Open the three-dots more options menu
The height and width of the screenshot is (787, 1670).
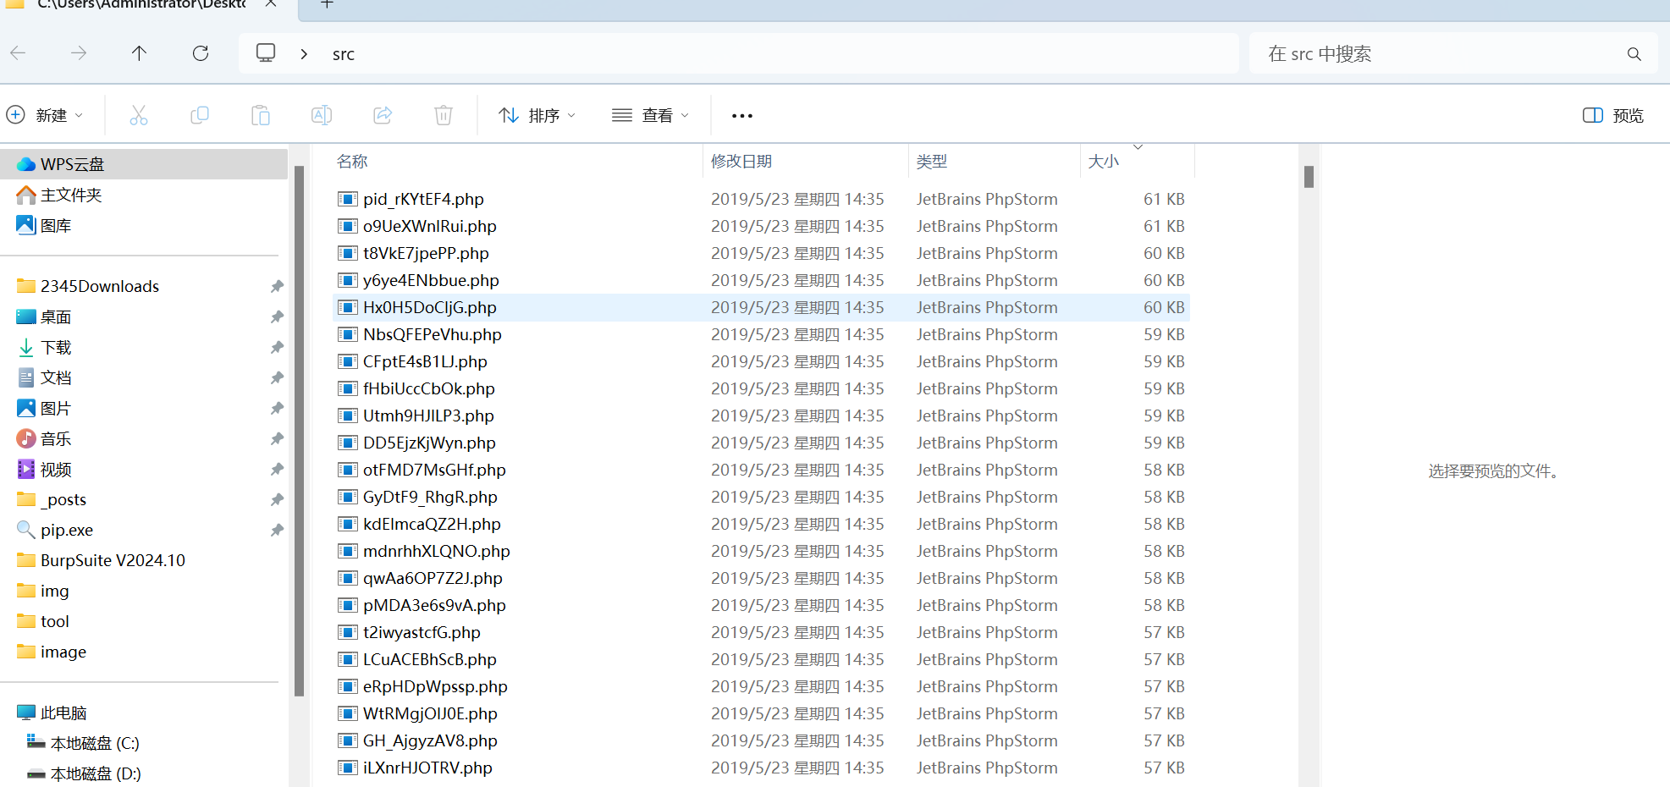tap(741, 116)
